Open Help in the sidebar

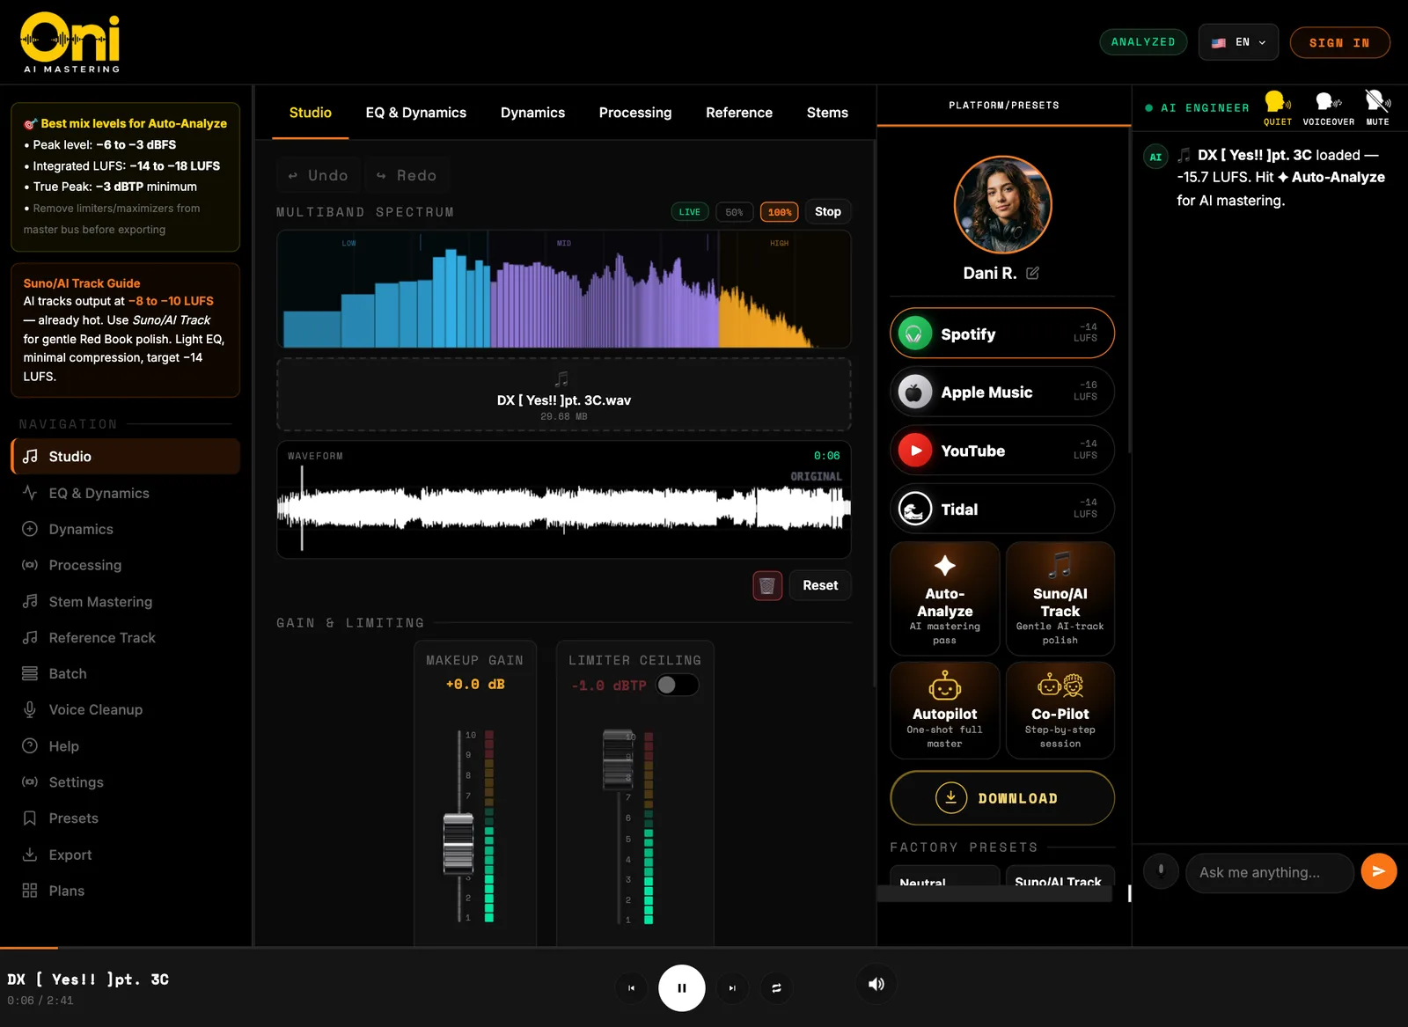click(x=125, y=746)
